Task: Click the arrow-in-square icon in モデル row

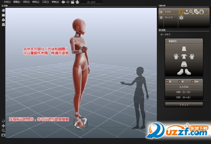Action: (x=197, y=12)
